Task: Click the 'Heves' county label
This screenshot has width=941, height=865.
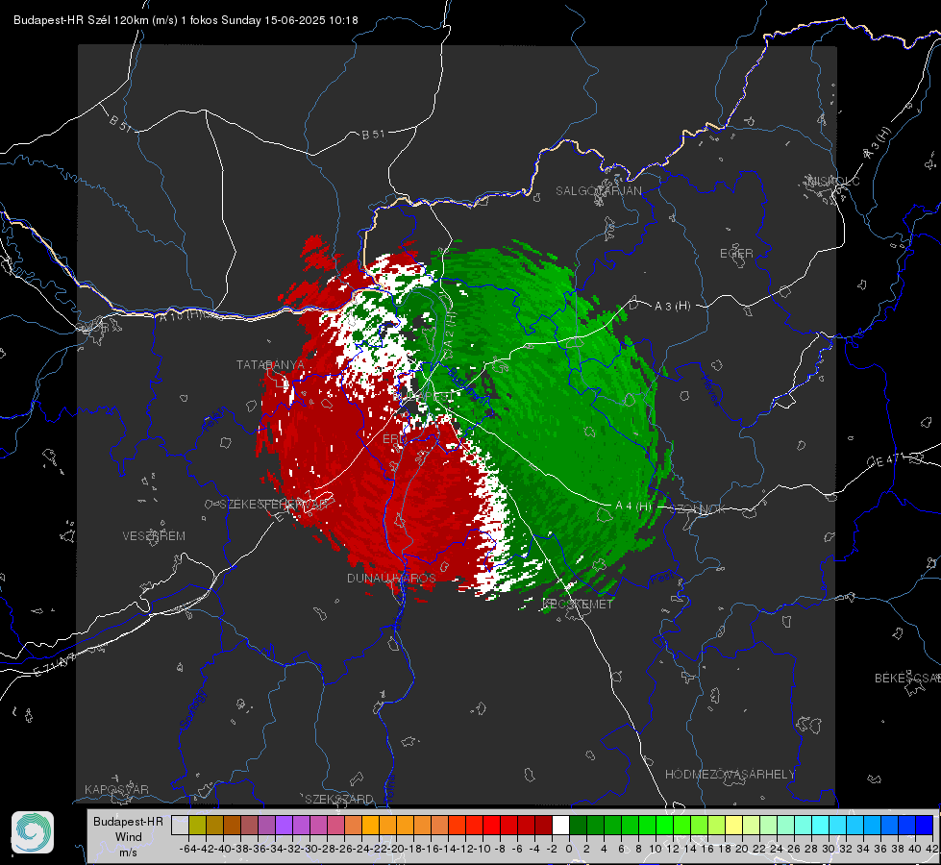Action: pos(711,390)
